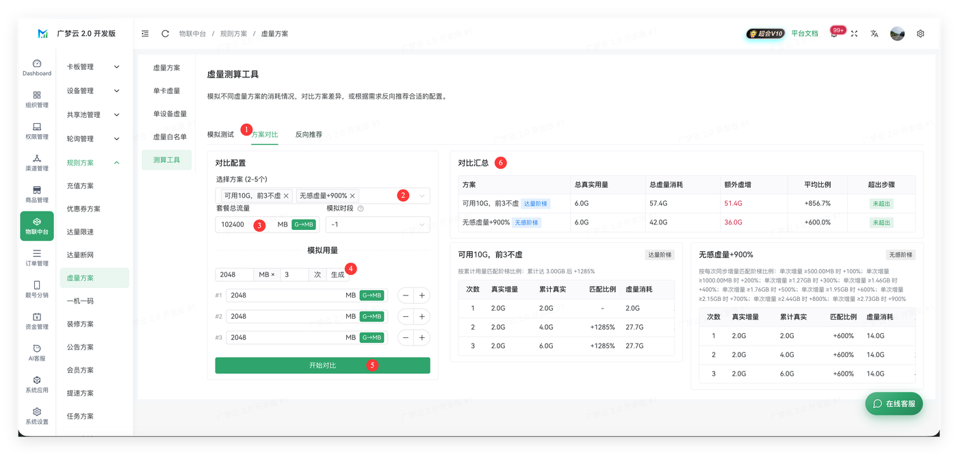958x455 pixels.
Task: Click the 生成 button
Action: point(338,274)
